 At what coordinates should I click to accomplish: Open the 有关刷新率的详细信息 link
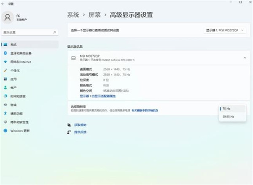coord(145,110)
